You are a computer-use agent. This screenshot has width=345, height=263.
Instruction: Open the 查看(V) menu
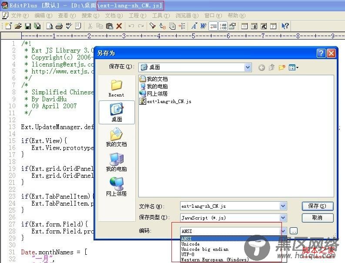click(x=67, y=15)
